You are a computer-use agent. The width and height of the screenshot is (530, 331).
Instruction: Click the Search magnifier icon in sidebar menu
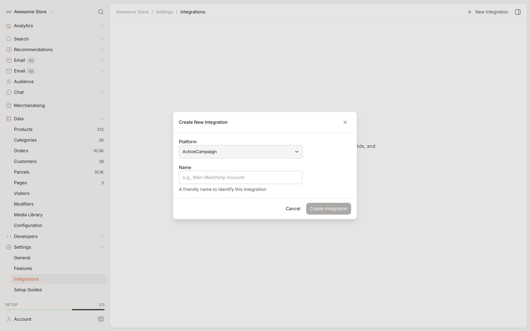tap(9, 39)
